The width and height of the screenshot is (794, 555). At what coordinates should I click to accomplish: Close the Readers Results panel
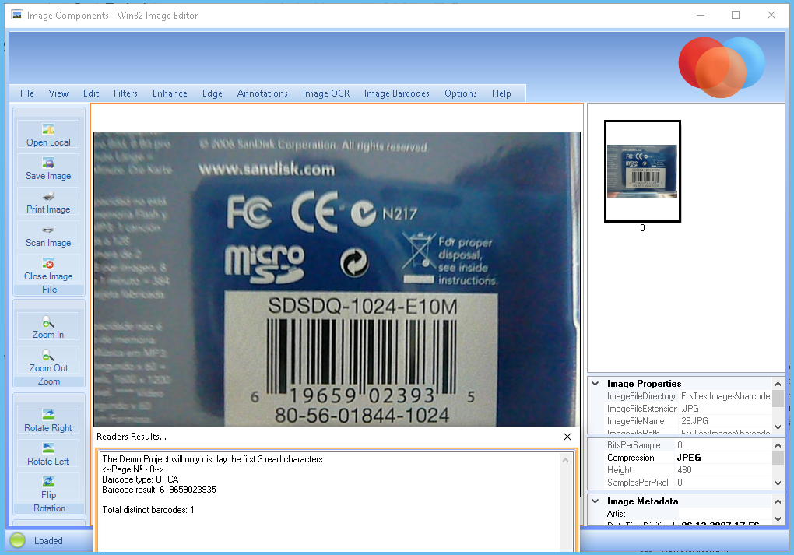click(x=567, y=437)
